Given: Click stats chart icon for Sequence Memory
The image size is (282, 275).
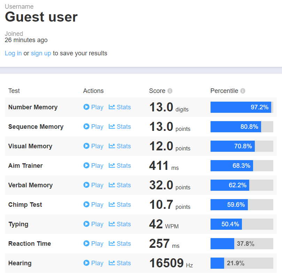Looking at the screenshot, I should click(x=112, y=127).
